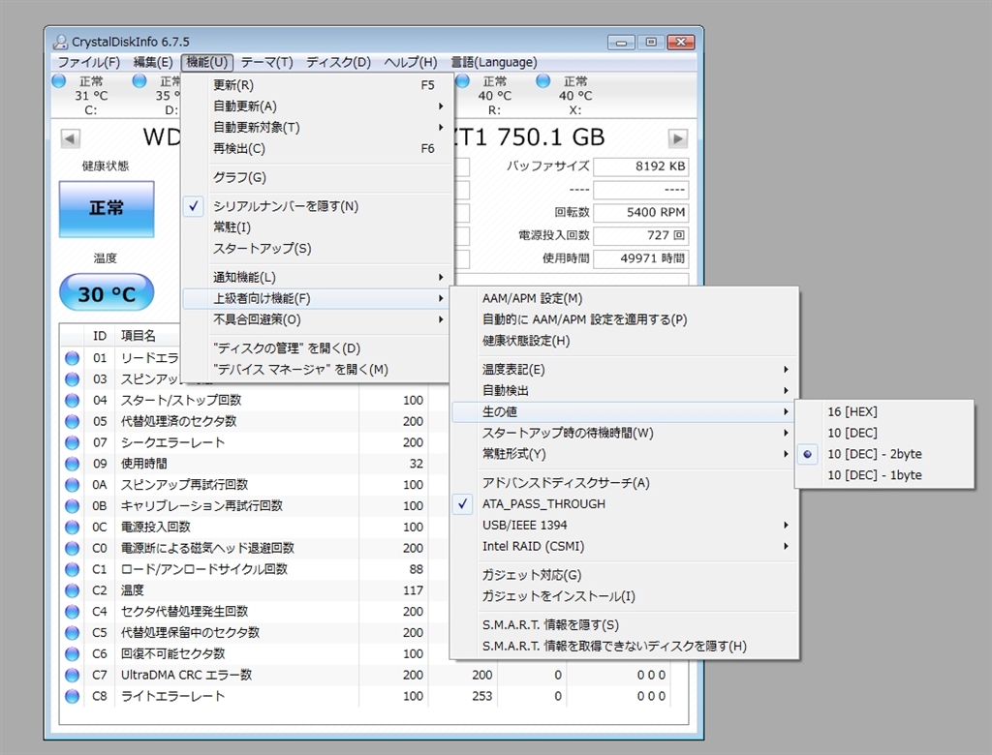Choose 再検出(C) rescan entry
Image resolution: width=992 pixels, height=755 pixels.
click(317, 149)
